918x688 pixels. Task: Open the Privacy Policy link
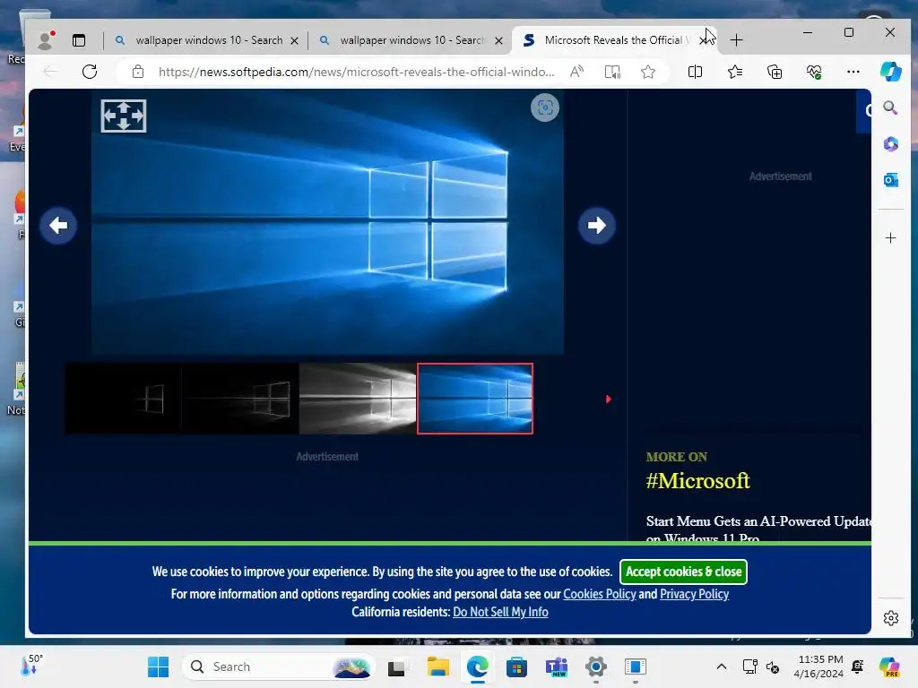point(695,595)
